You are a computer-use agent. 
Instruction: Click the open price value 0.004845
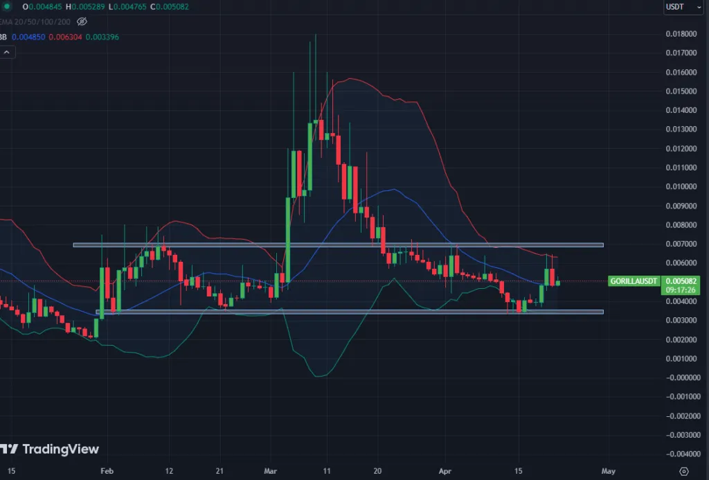[45, 7]
